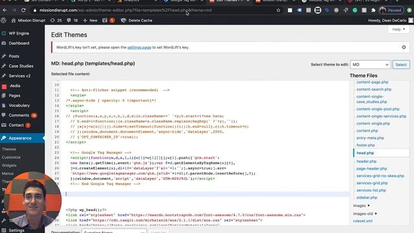Open the new-tab plus button in the tab strip
Viewport: 414px width, 233px height.
tap(397, 1)
